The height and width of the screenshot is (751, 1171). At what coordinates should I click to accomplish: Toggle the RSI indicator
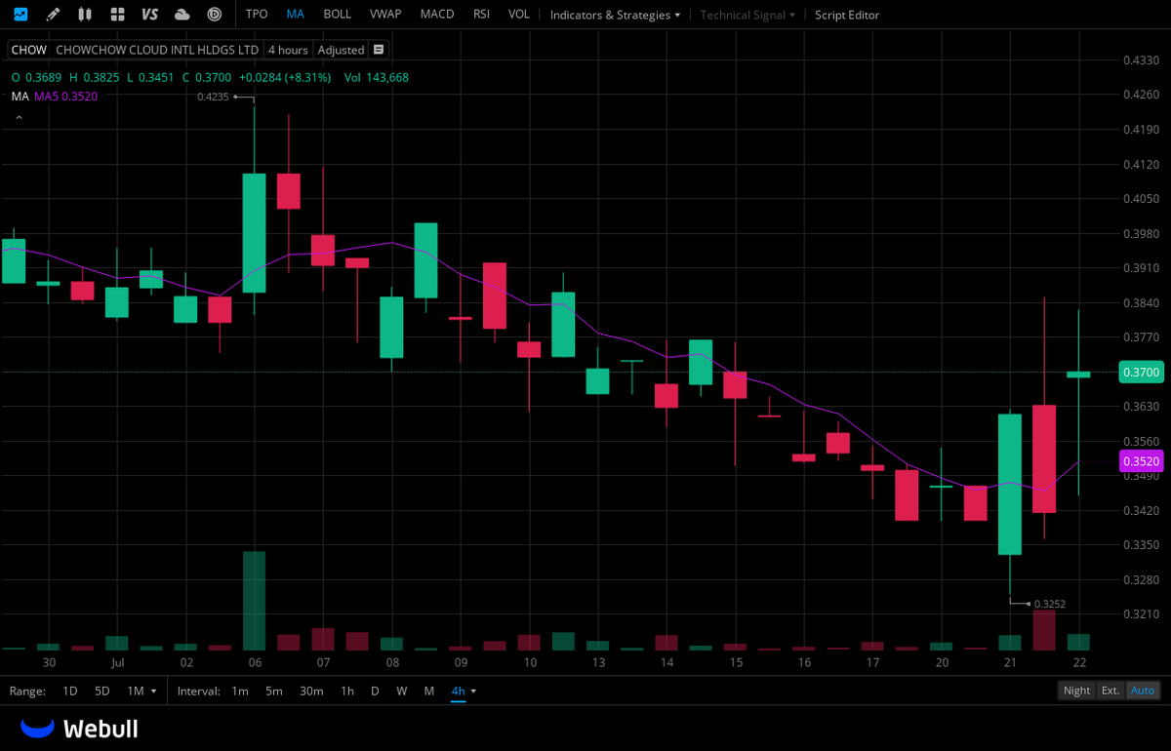pos(481,15)
